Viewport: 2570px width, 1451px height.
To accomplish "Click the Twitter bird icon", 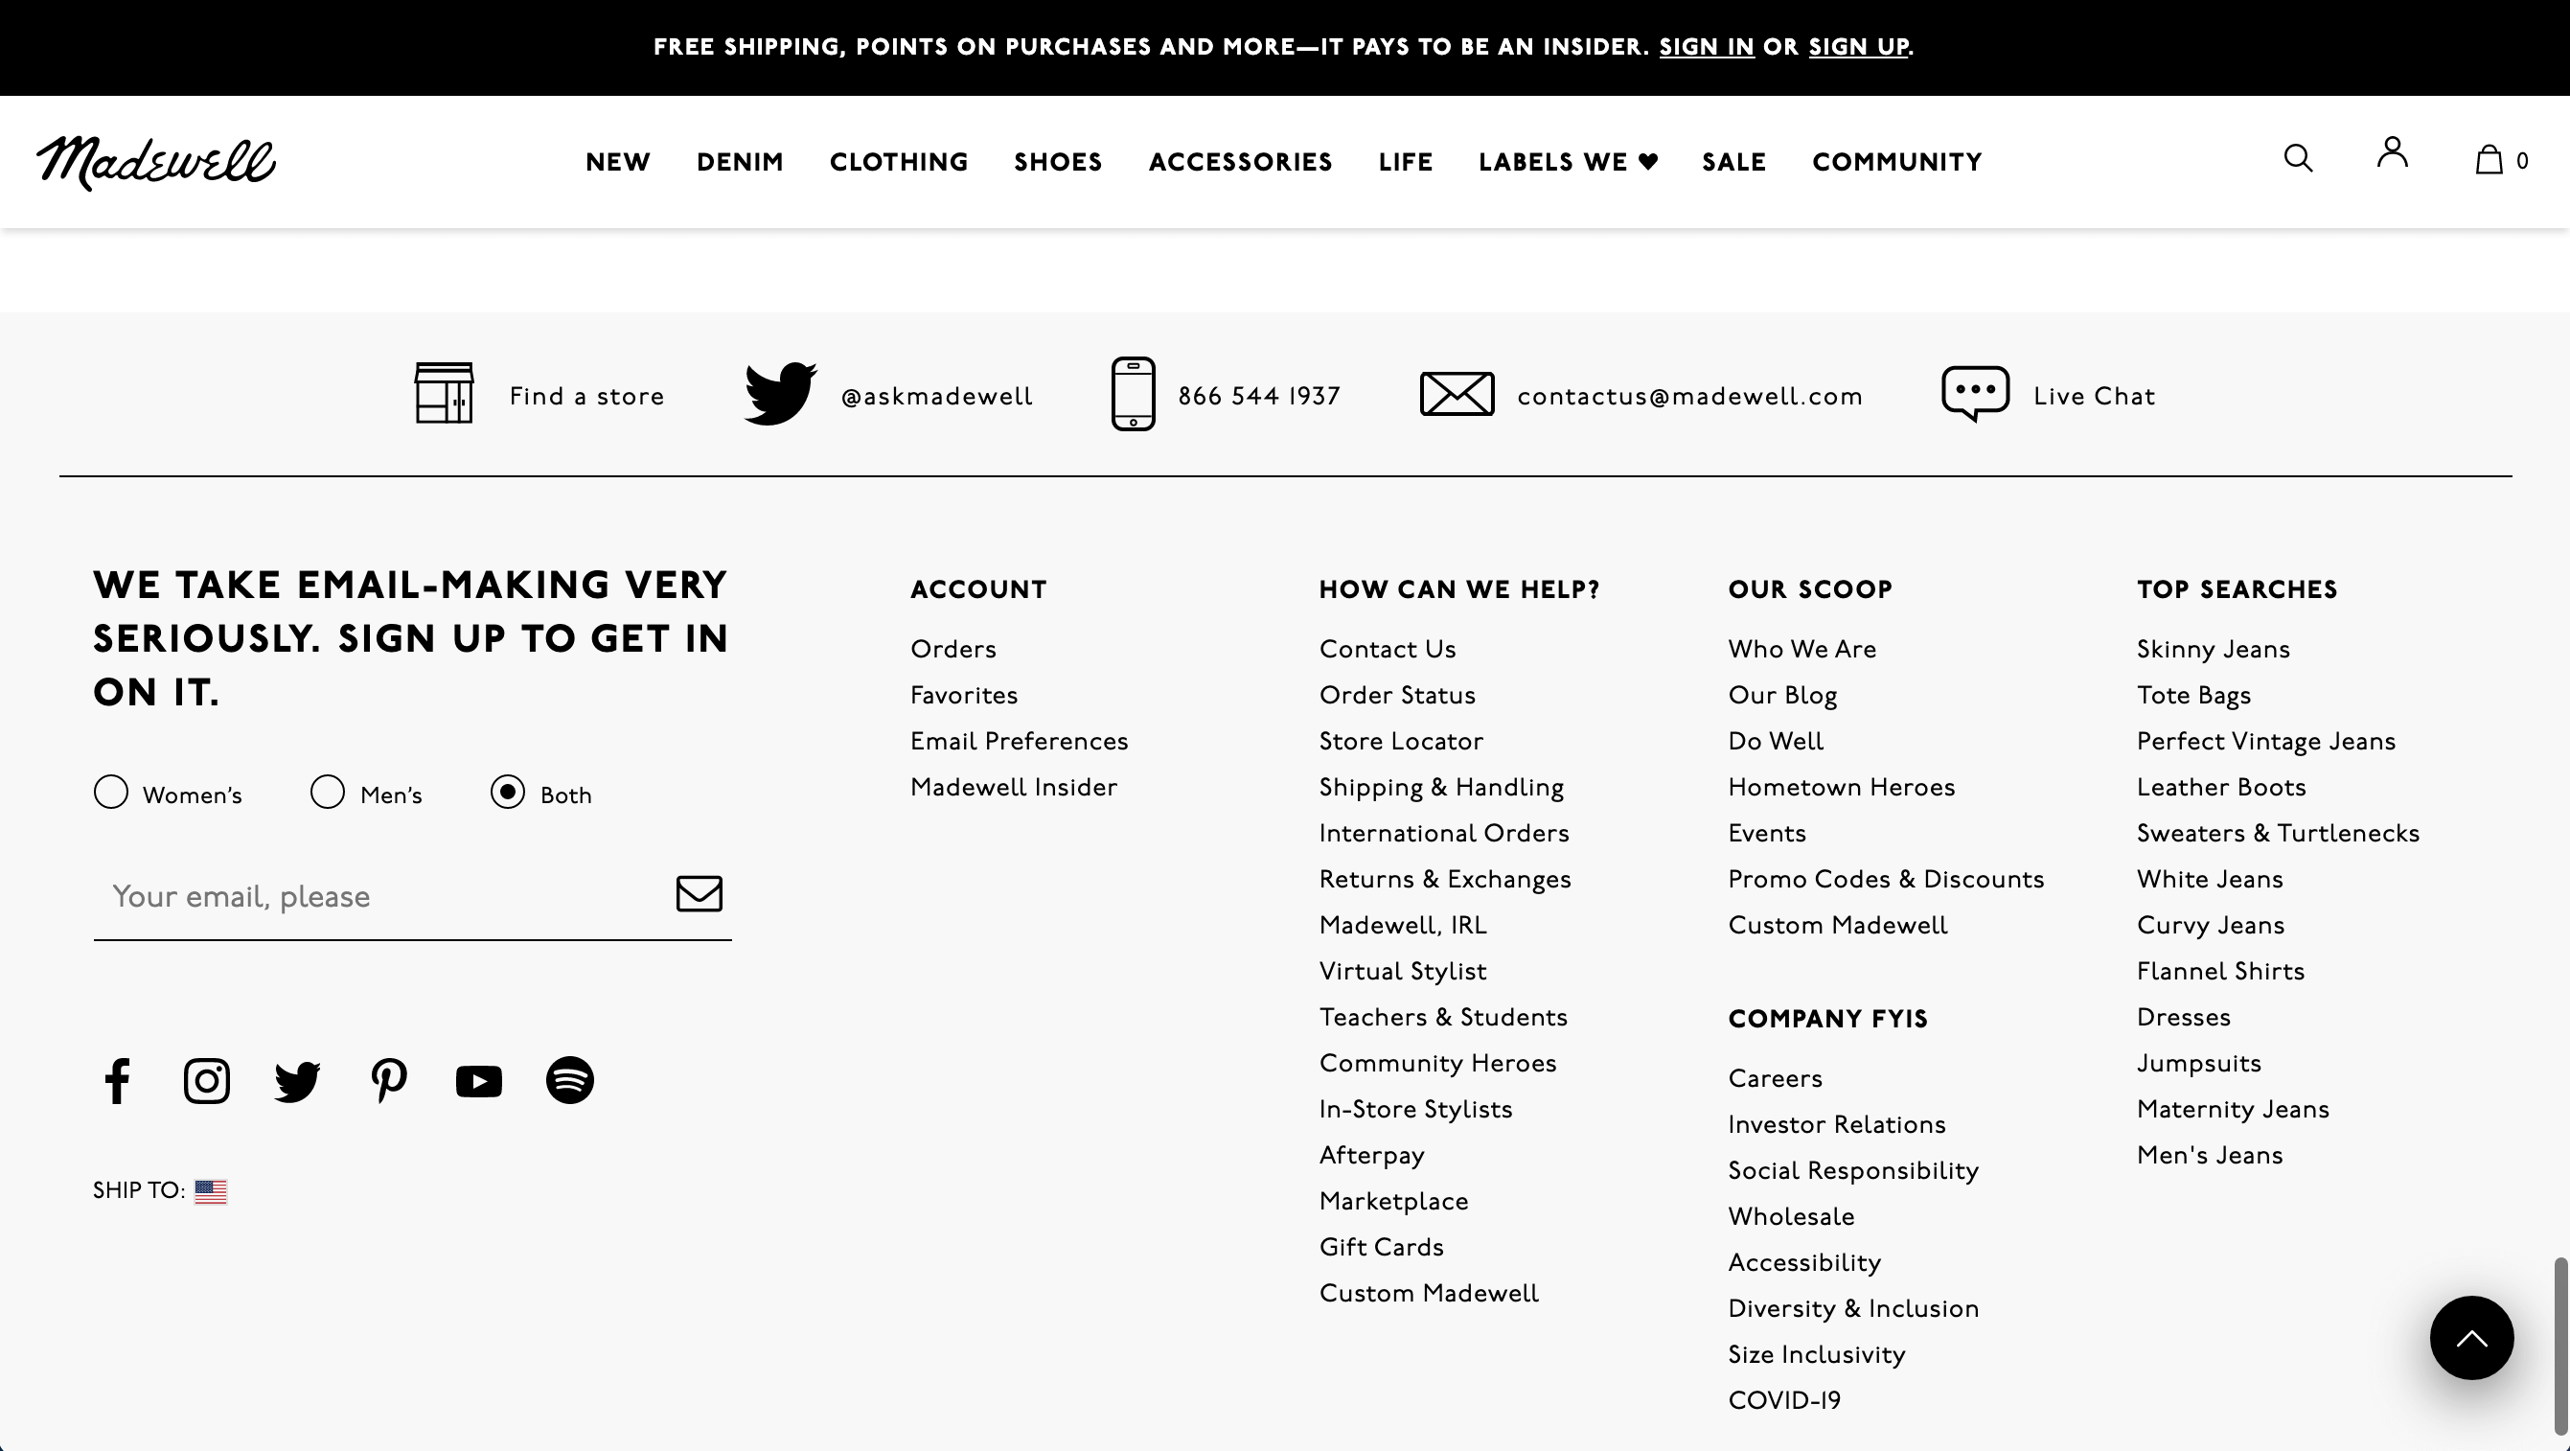I will tap(298, 1080).
